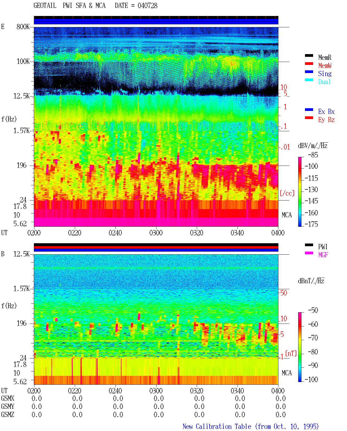Viewport: 347px width, 431px height.
Task: Click the "0300" time label under the E panel
Action: [156, 233]
